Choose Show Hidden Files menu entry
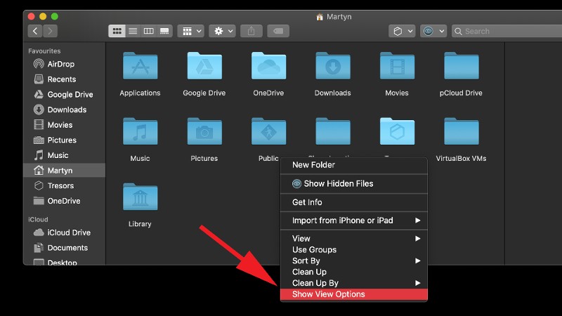The height and width of the screenshot is (316, 562). coord(354,184)
